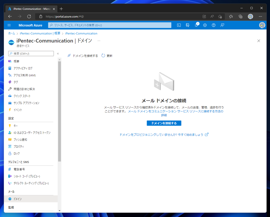Open link about connecting mail domains

(x=175, y=113)
